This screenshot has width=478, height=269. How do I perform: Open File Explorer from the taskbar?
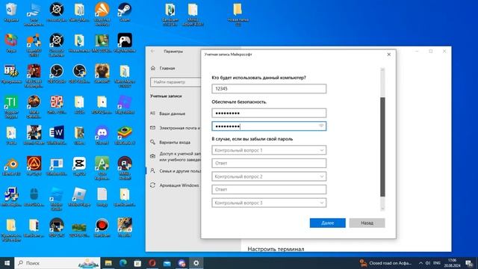point(108,263)
